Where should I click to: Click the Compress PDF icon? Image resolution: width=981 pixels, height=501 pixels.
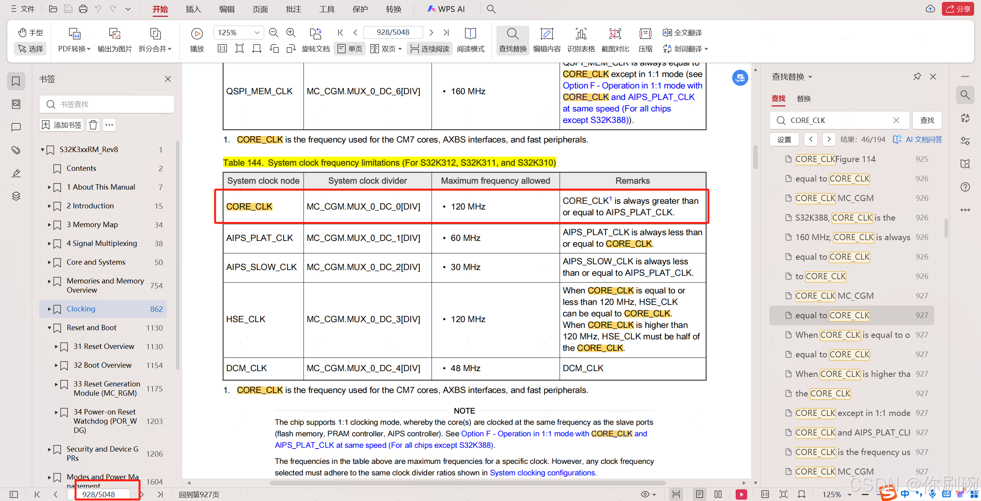coord(645,34)
